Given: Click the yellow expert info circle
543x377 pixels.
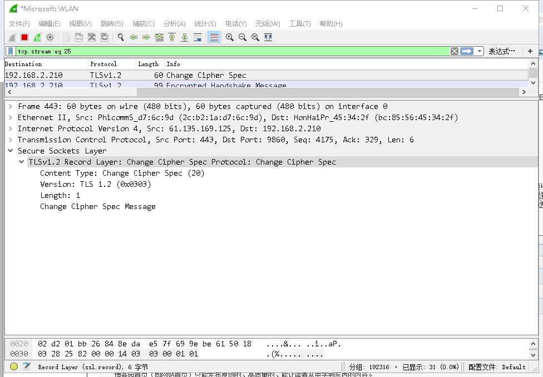Looking at the screenshot, I should point(14,366).
